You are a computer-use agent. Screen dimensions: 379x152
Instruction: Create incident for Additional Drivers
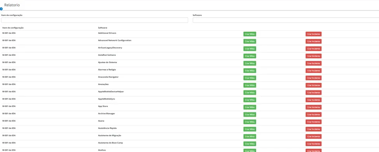313,34
